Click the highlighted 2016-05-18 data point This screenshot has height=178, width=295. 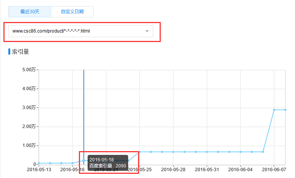(84, 161)
